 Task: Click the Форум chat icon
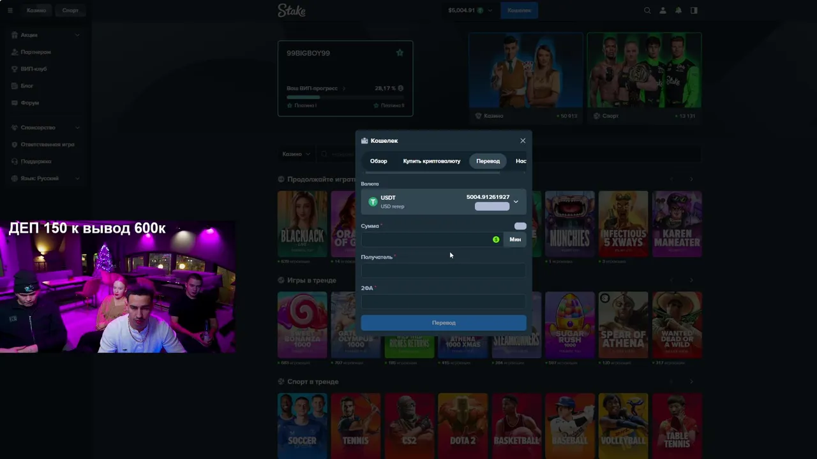[x=15, y=103]
